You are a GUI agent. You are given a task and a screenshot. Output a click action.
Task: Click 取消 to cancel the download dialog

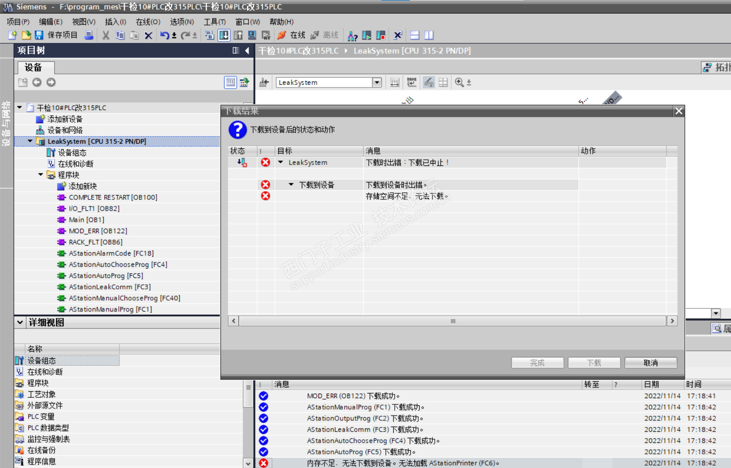pyautogui.click(x=651, y=362)
